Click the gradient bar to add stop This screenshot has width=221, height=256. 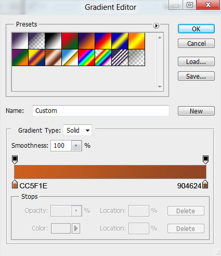110,172
